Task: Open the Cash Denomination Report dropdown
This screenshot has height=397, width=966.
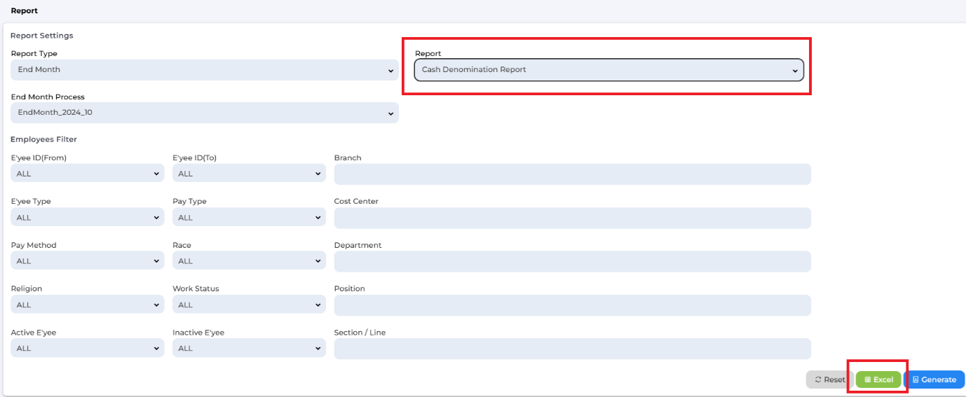Action: pos(608,70)
